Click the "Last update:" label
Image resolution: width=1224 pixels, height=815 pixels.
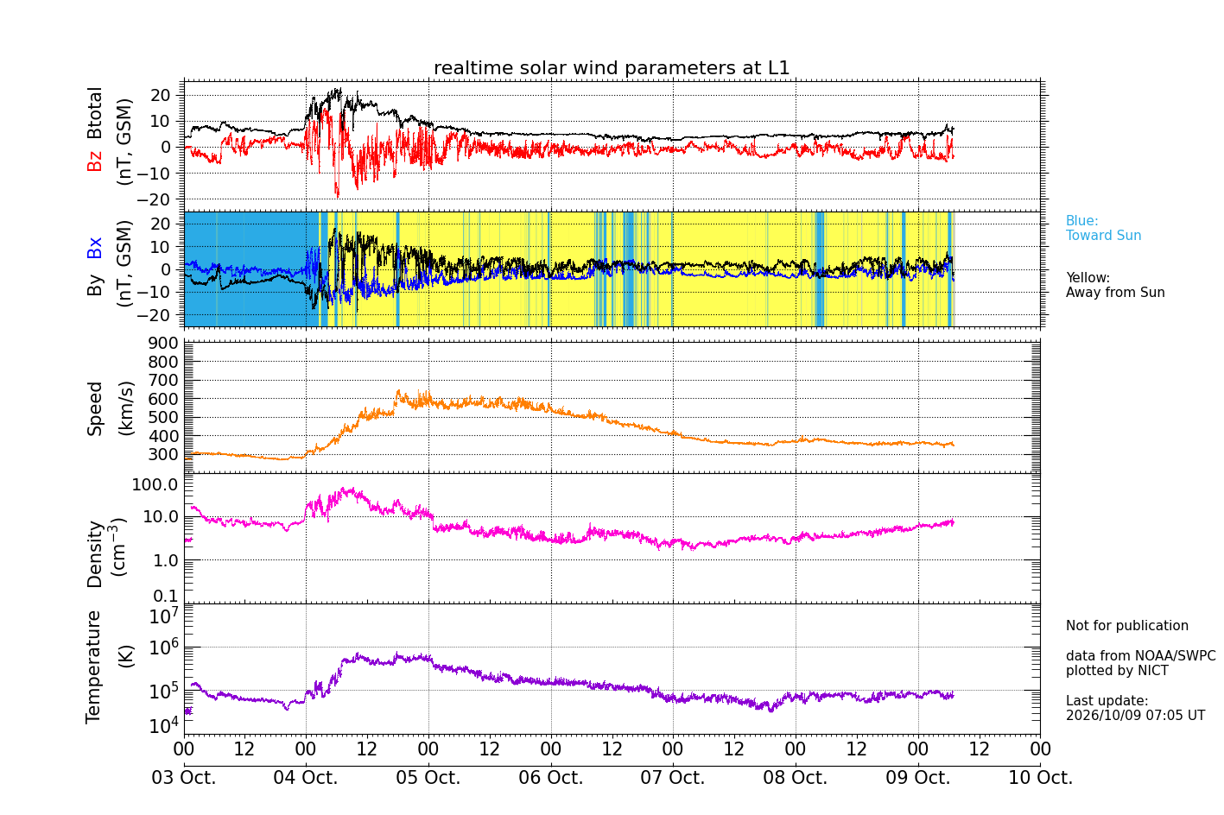(1107, 701)
